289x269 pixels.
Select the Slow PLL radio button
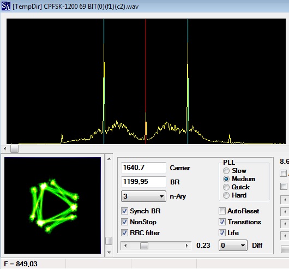[226, 171]
